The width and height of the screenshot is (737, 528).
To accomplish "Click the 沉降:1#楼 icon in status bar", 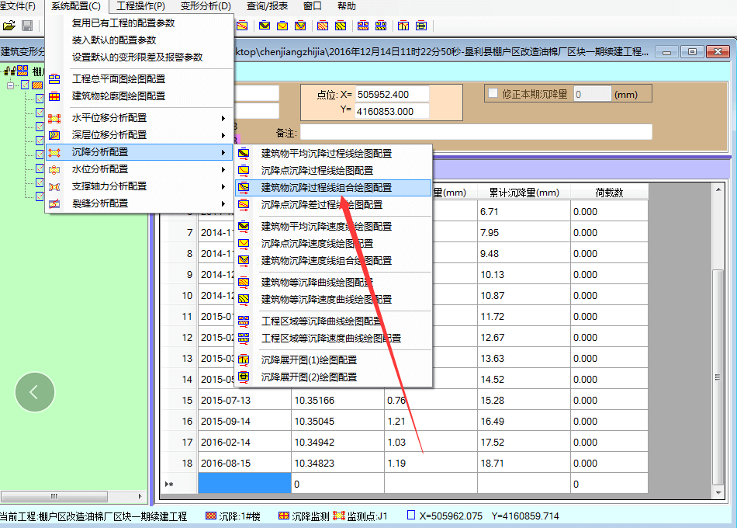I will (x=210, y=515).
